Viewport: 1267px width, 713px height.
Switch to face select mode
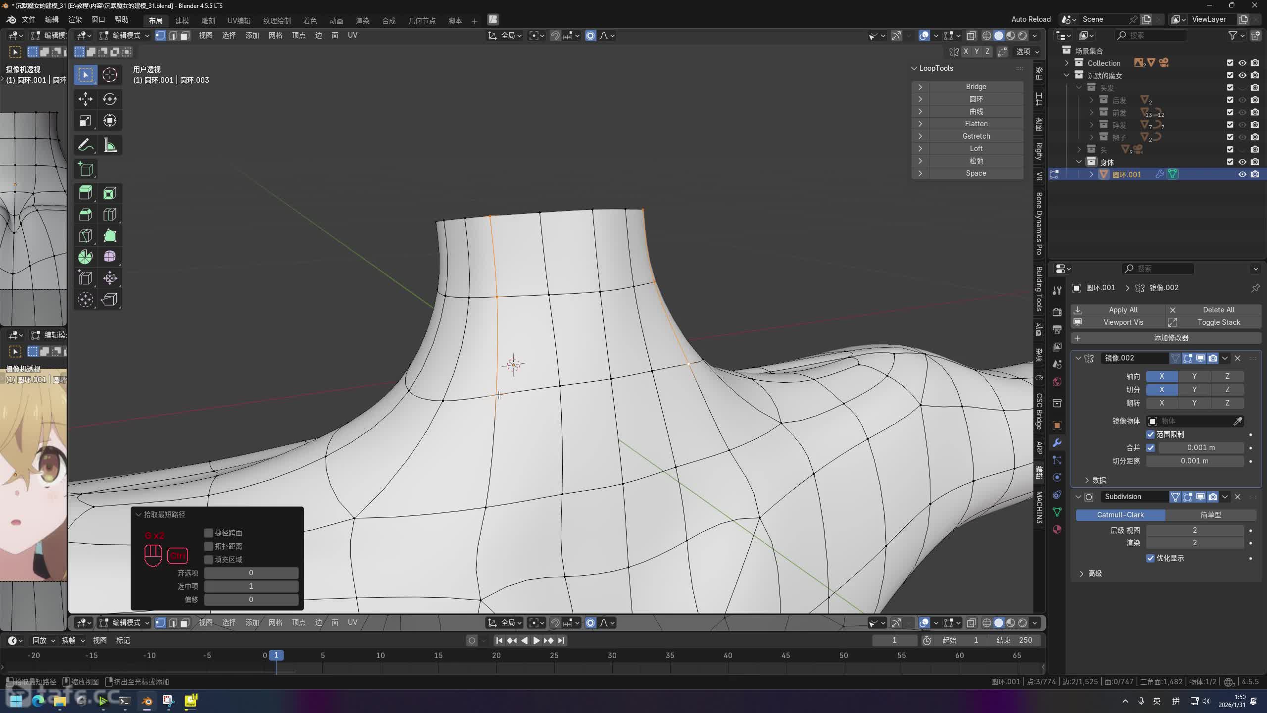click(185, 36)
